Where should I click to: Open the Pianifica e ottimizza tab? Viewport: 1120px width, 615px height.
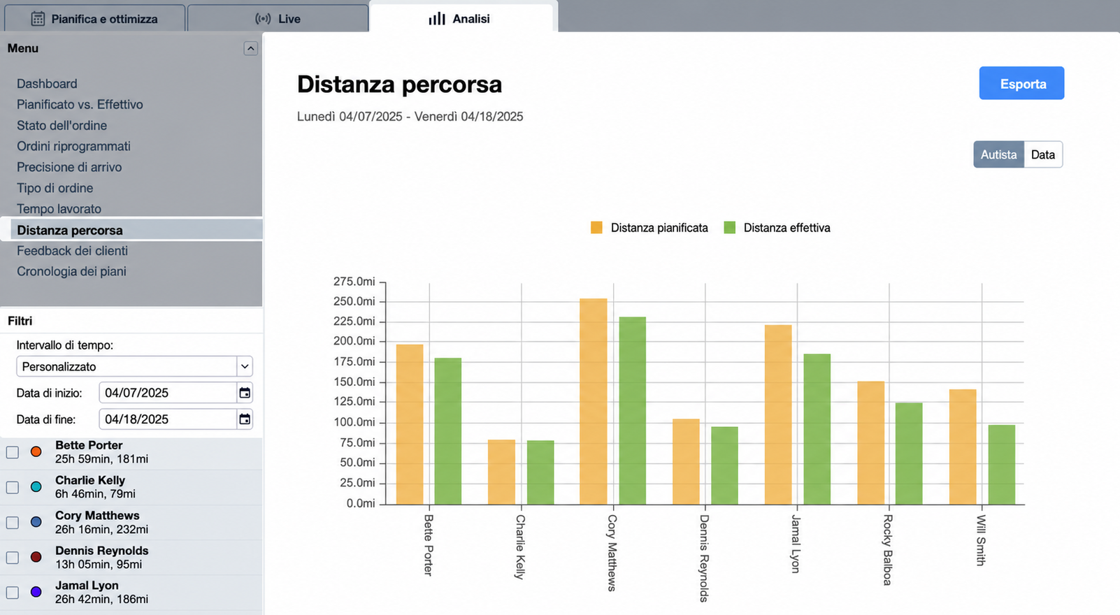click(95, 19)
